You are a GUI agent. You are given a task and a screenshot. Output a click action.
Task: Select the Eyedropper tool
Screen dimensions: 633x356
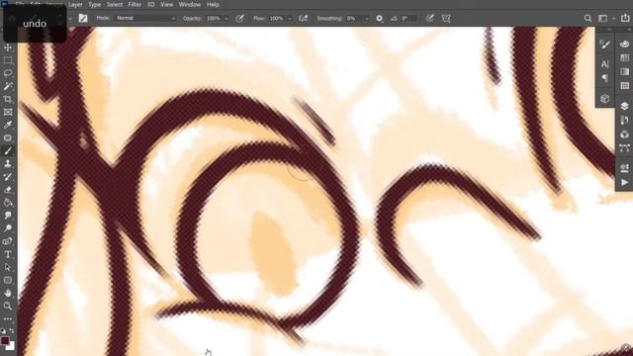8,126
